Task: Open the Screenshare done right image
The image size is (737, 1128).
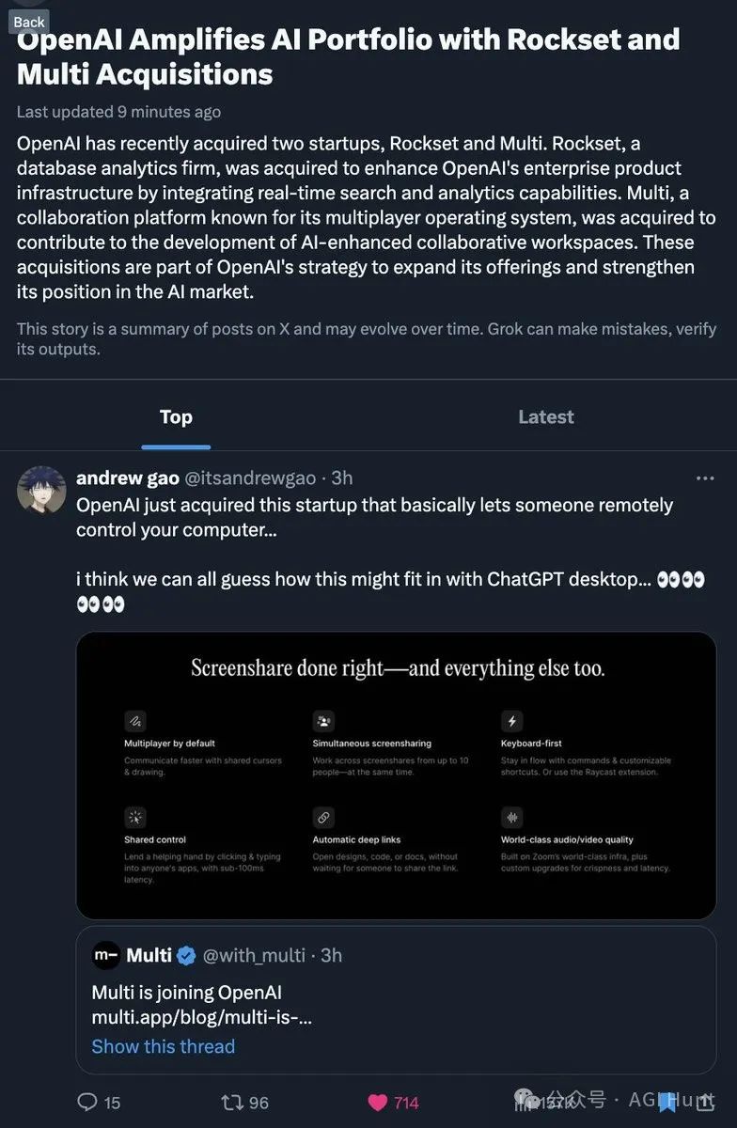Action: [396, 775]
